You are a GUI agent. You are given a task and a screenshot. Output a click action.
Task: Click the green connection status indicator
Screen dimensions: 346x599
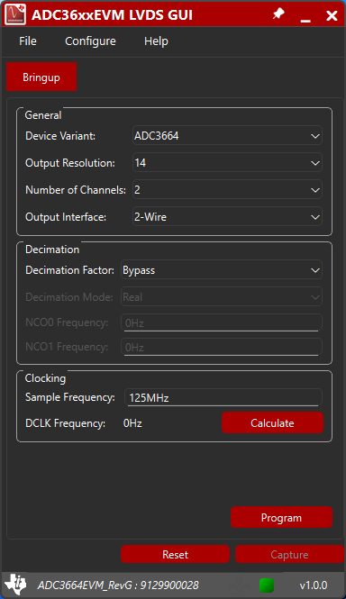click(x=267, y=585)
